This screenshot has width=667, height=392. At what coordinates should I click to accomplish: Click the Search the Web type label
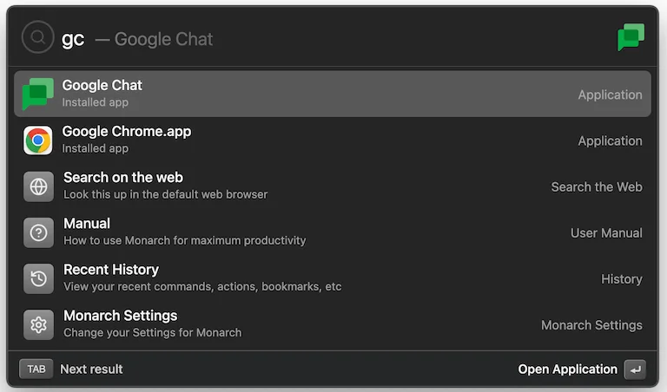pyautogui.click(x=597, y=186)
